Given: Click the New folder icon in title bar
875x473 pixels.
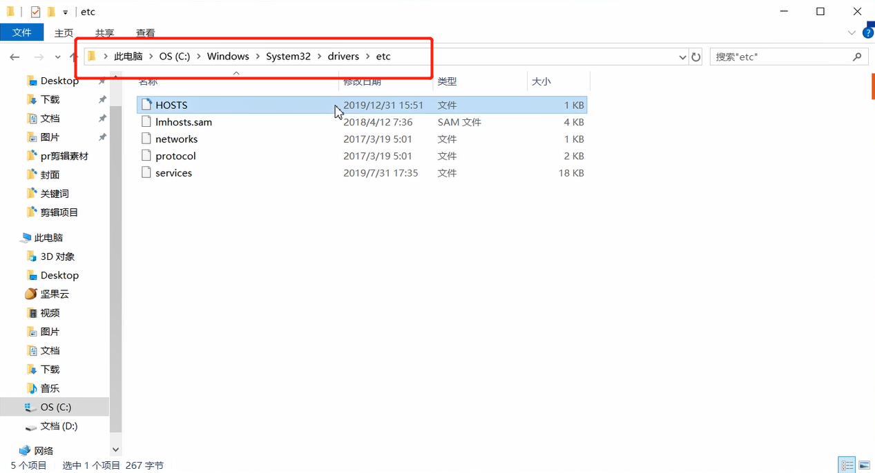Looking at the screenshot, I should 51,12.
